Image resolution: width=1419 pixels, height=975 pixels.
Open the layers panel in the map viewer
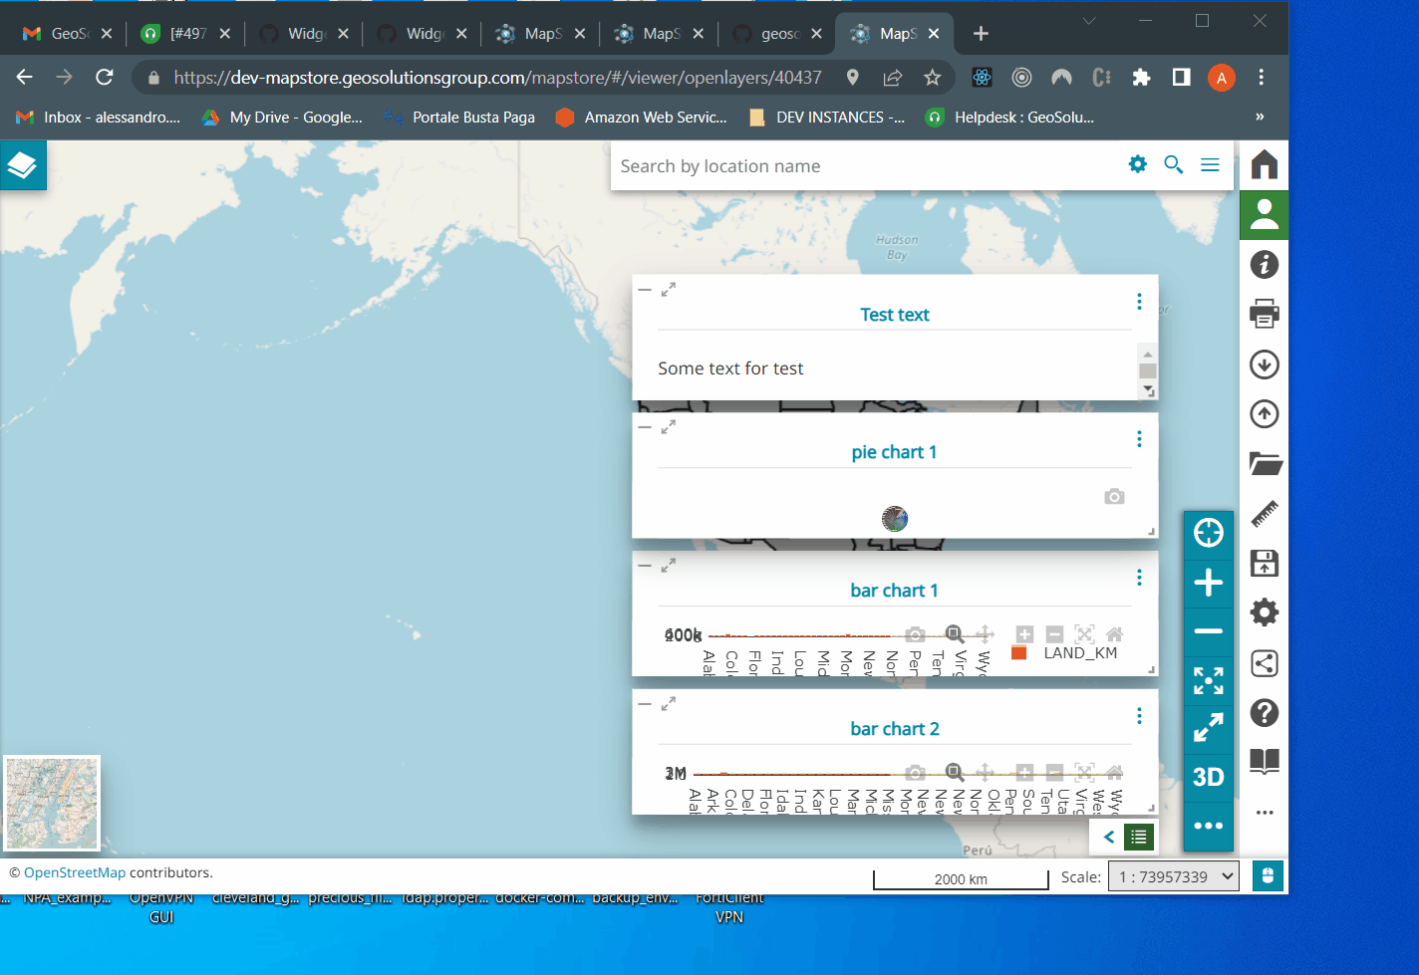tap(23, 165)
